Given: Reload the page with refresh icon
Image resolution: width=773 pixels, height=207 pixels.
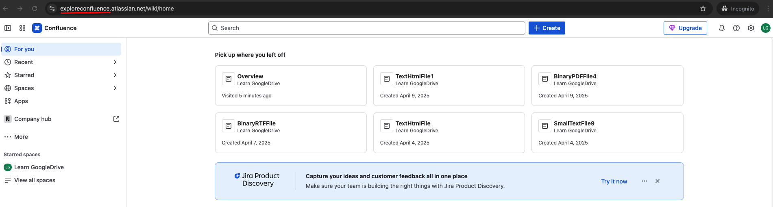Looking at the screenshot, I should [x=35, y=9].
